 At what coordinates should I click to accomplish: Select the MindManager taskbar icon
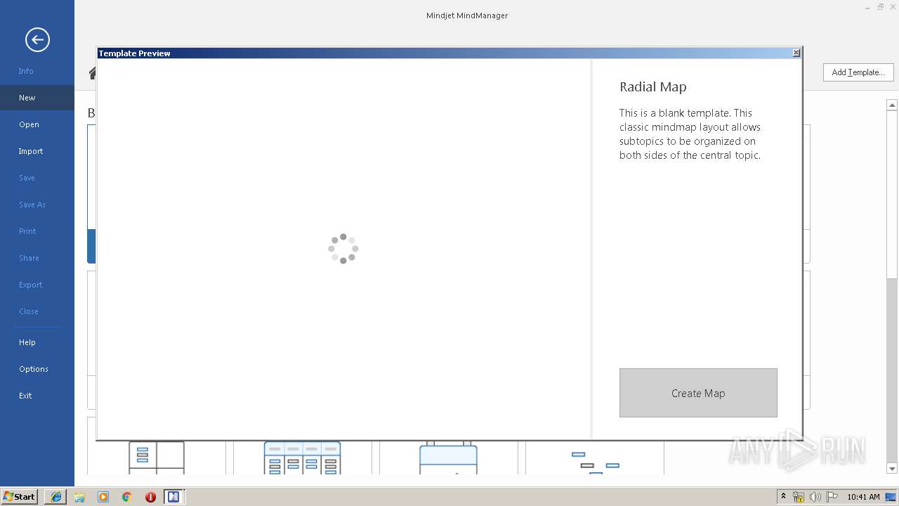click(x=173, y=497)
